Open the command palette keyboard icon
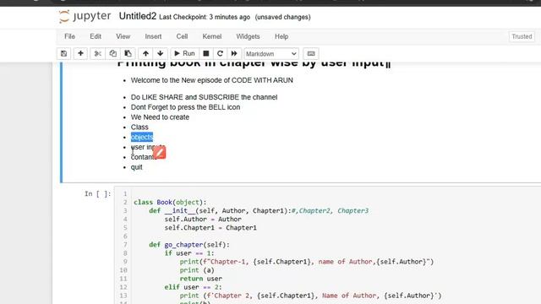541x304 pixels. (311, 53)
